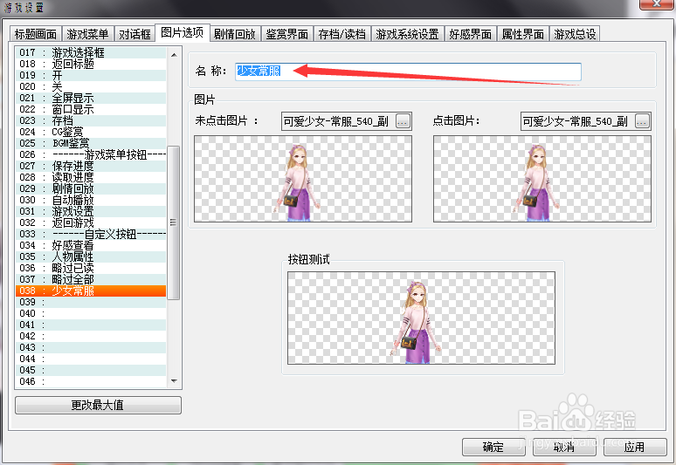Viewport: 676px width, 465px height.
Task: Open the 图片选项 tab
Action: click(x=183, y=33)
